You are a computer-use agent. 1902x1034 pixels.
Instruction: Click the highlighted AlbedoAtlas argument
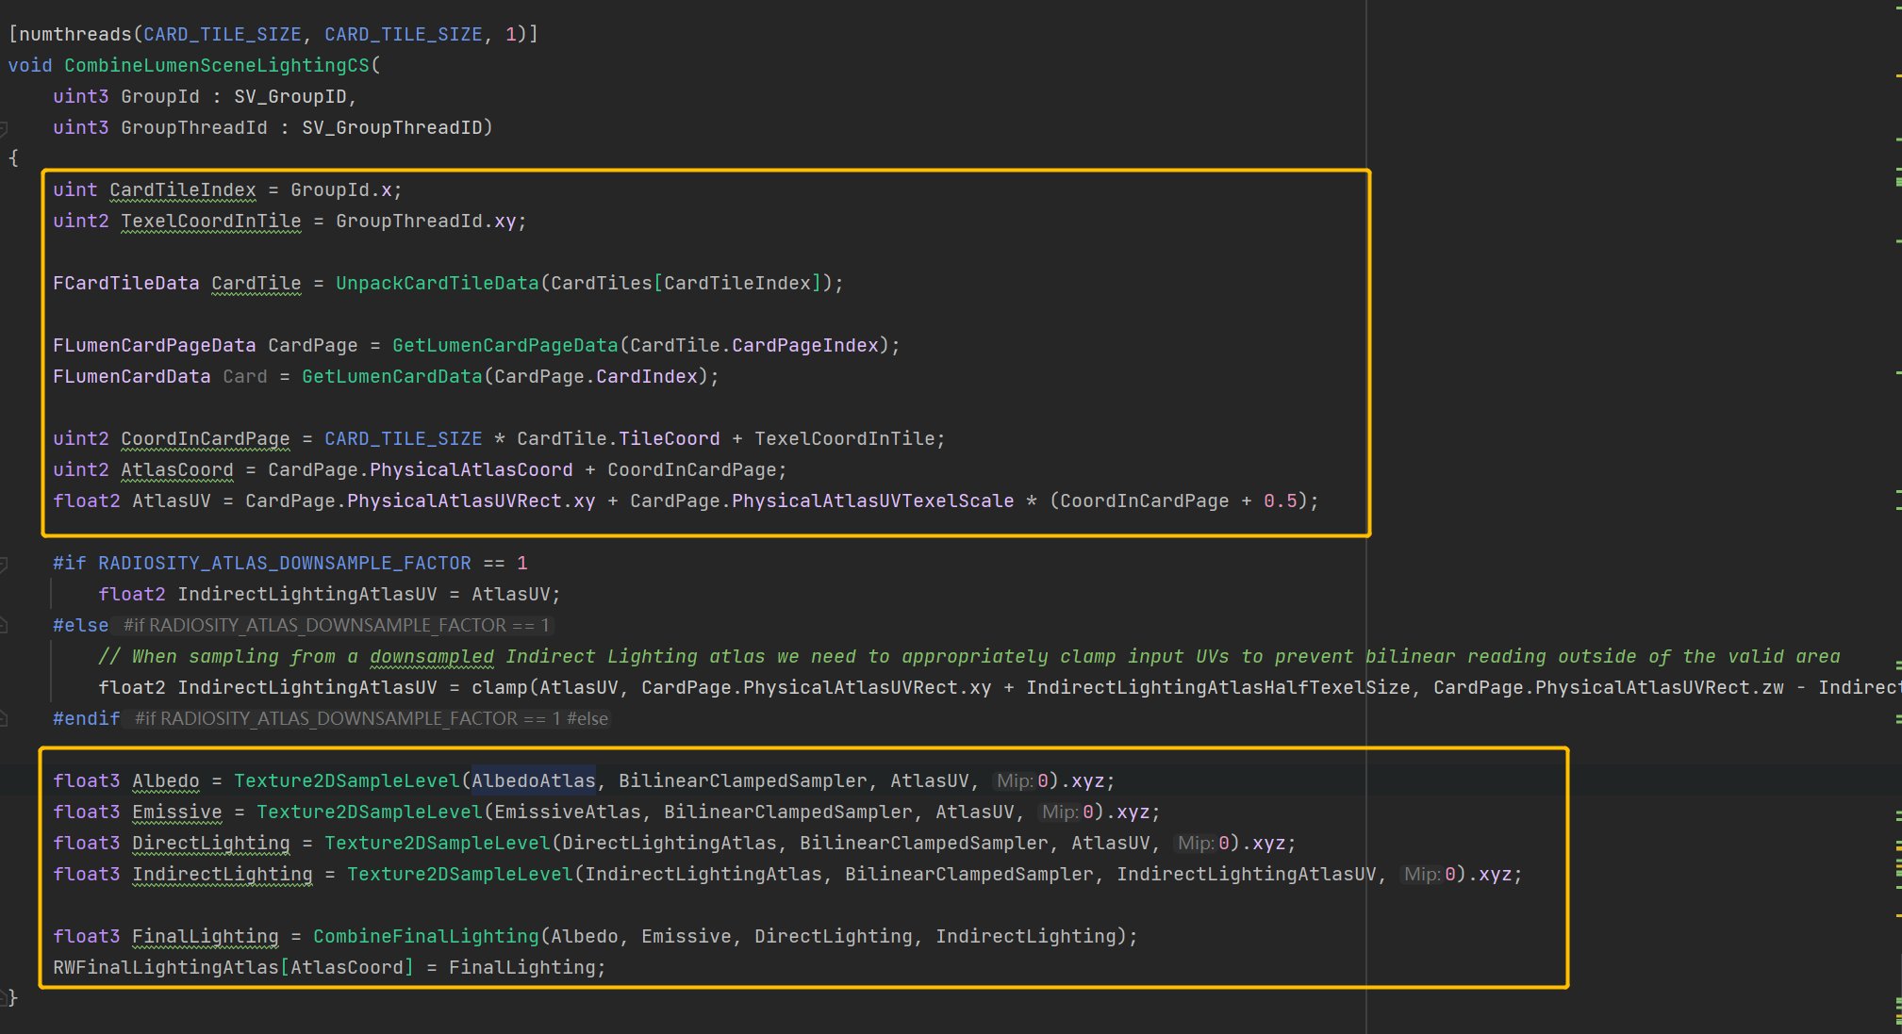tap(534, 781)
